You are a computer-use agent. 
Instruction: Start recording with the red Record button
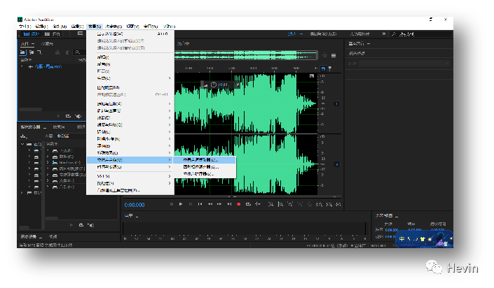pyautogui.click(x=238, y=204)
